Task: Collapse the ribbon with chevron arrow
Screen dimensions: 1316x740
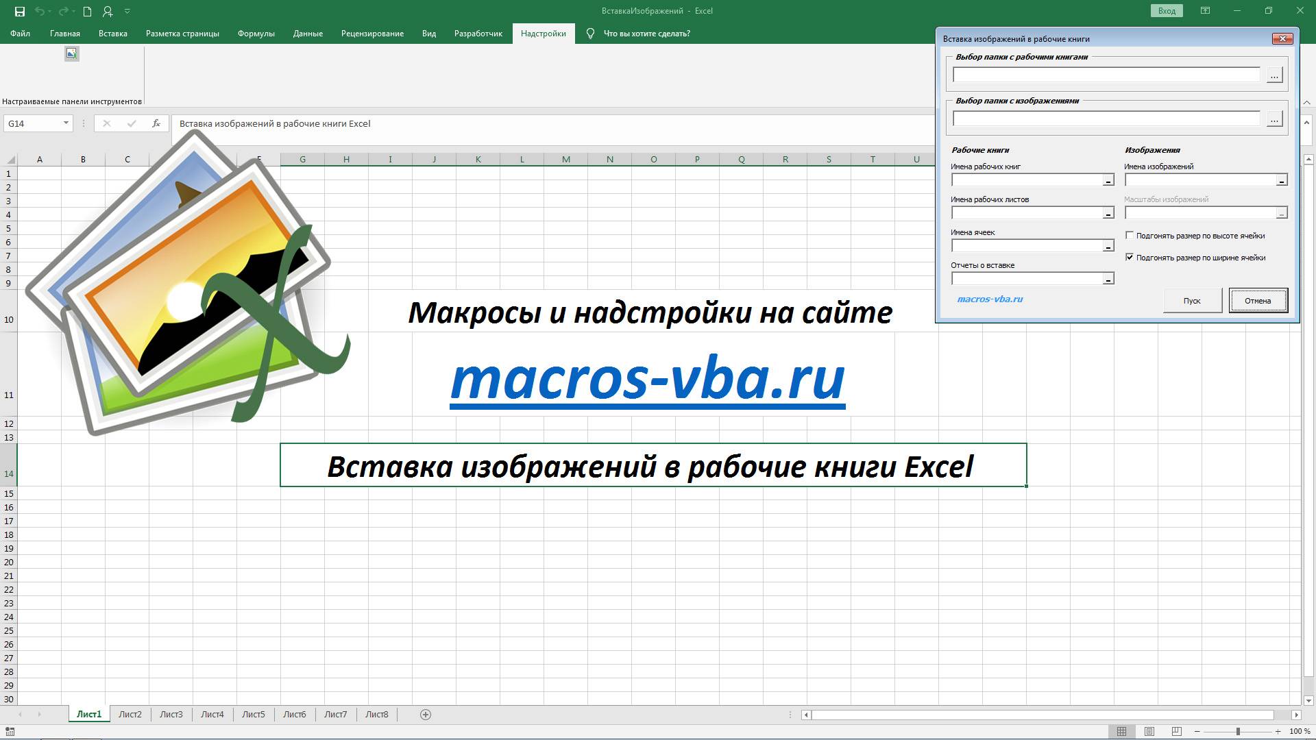Action: (1307, 102)
